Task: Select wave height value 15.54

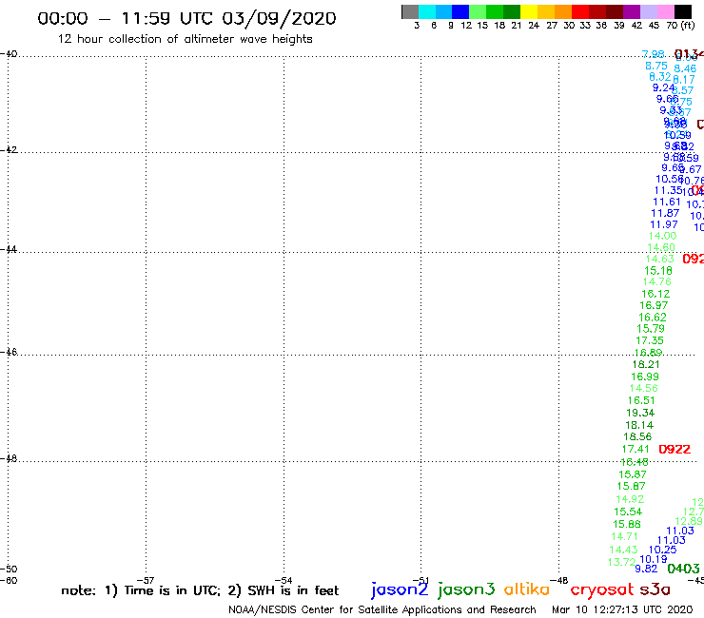Action: [628, 512]
